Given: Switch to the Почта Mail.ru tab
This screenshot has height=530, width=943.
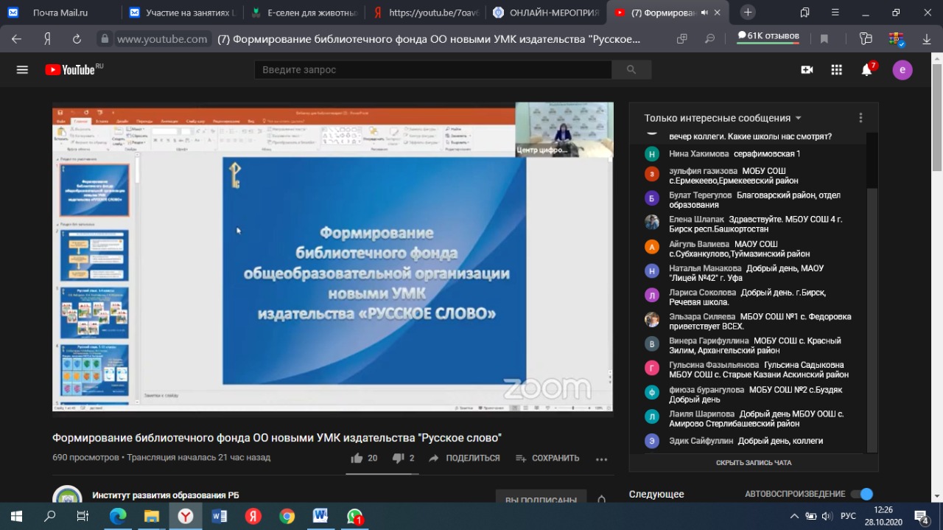Looking at the screenshot, I should pyautogui.click(x=60, y=13).
